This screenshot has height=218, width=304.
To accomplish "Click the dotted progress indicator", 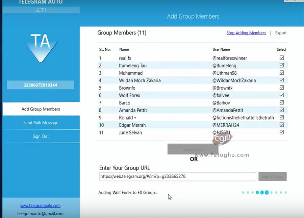I will point(264,192).
